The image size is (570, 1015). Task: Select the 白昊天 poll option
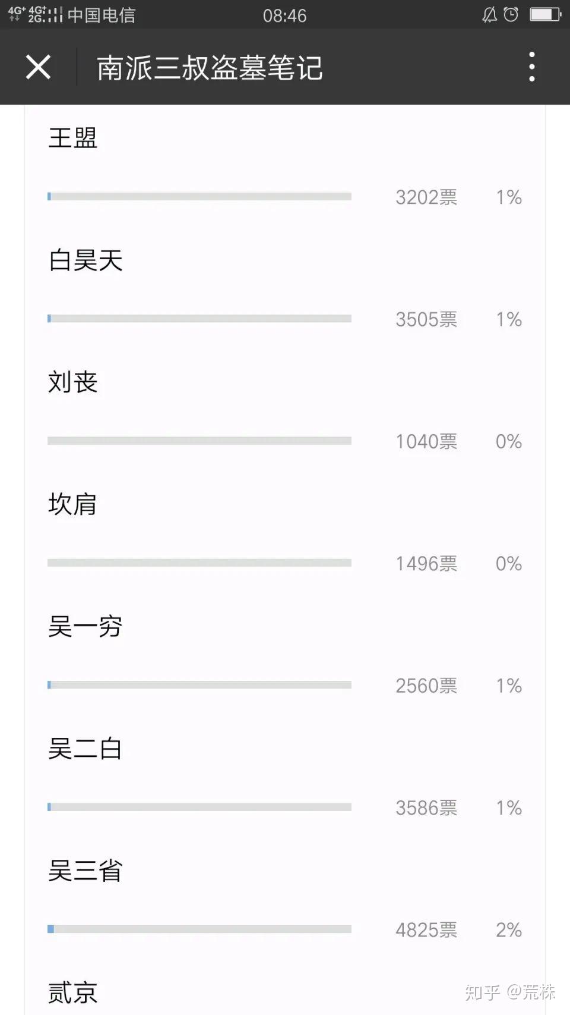[x=85, y=260]
